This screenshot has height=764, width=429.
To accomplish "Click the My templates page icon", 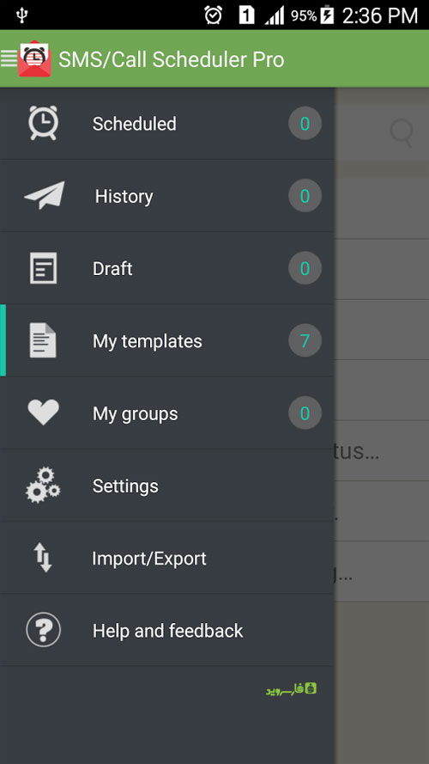I will [x=43, y=340].
